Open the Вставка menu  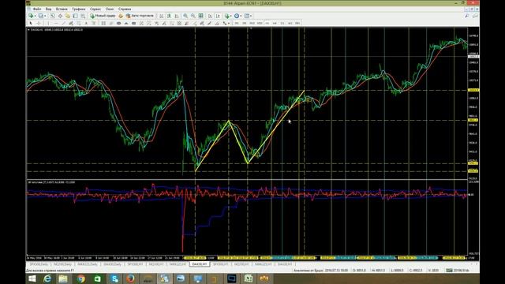[62, 9]
